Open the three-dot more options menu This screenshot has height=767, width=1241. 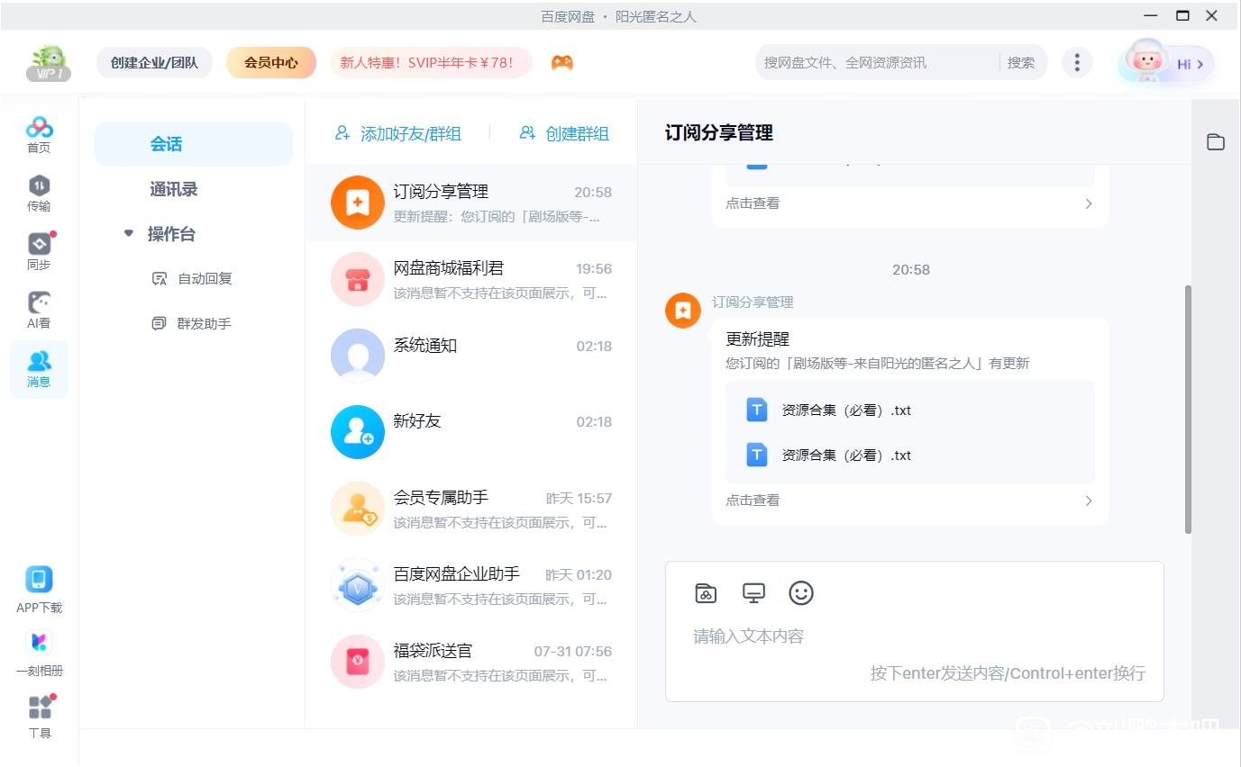(1077, 62)
